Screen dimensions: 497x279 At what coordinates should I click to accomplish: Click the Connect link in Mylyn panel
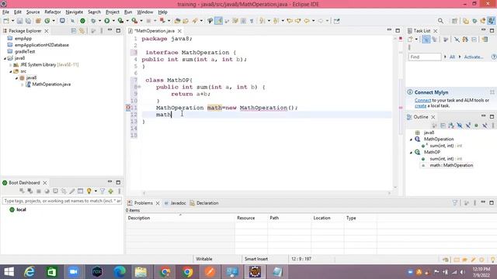(422, 100)
